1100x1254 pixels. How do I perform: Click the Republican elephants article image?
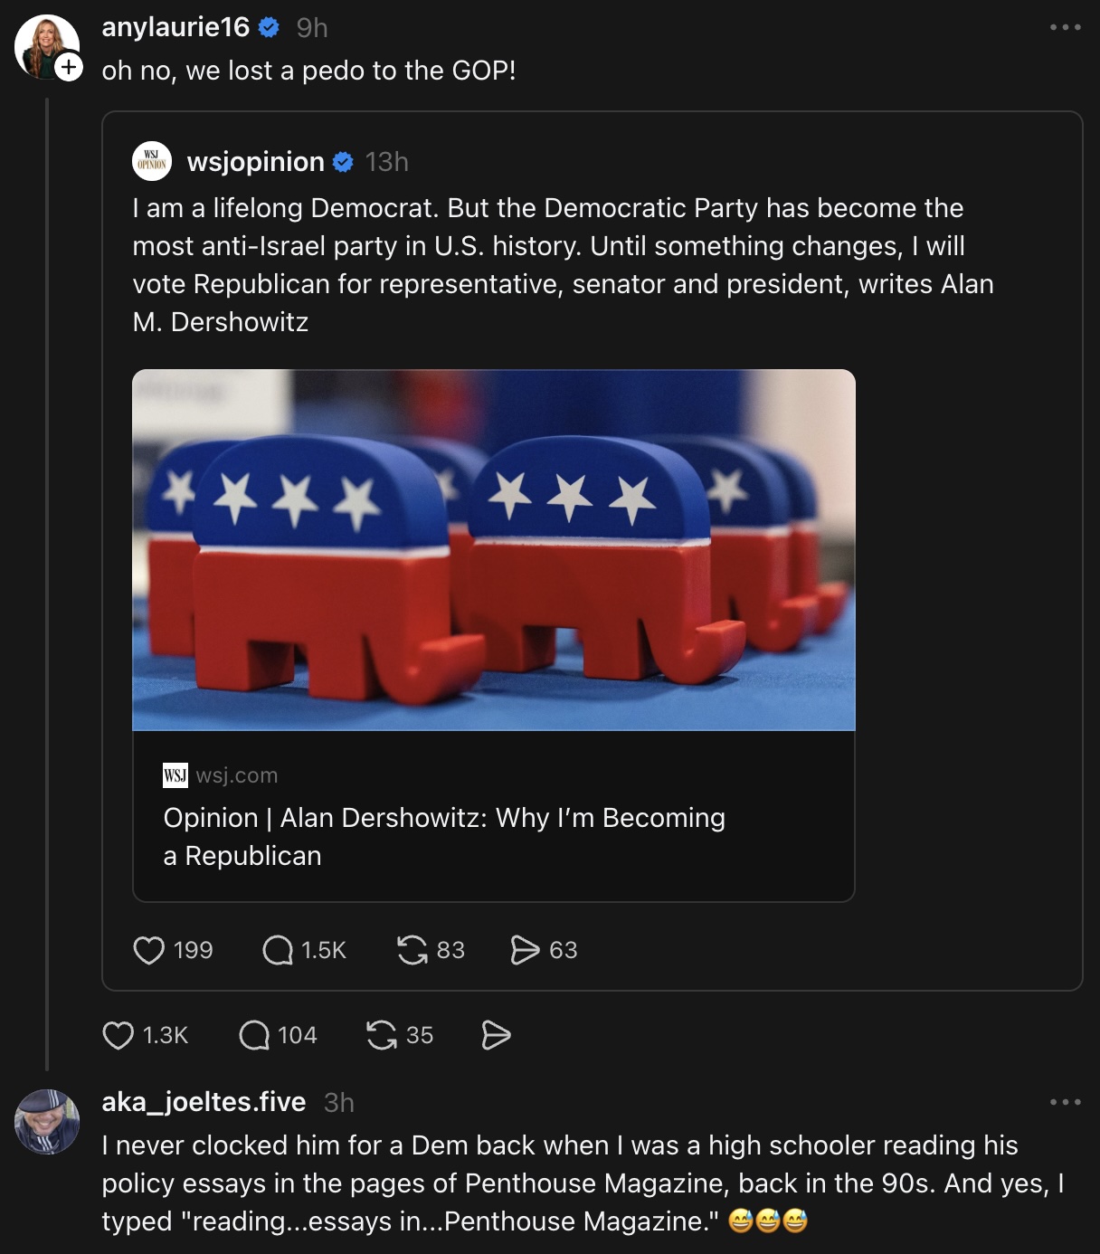pyautogui.click(x=493, y=549)
